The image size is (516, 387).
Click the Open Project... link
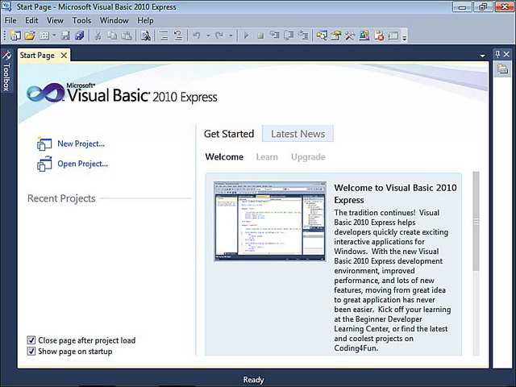82,164
